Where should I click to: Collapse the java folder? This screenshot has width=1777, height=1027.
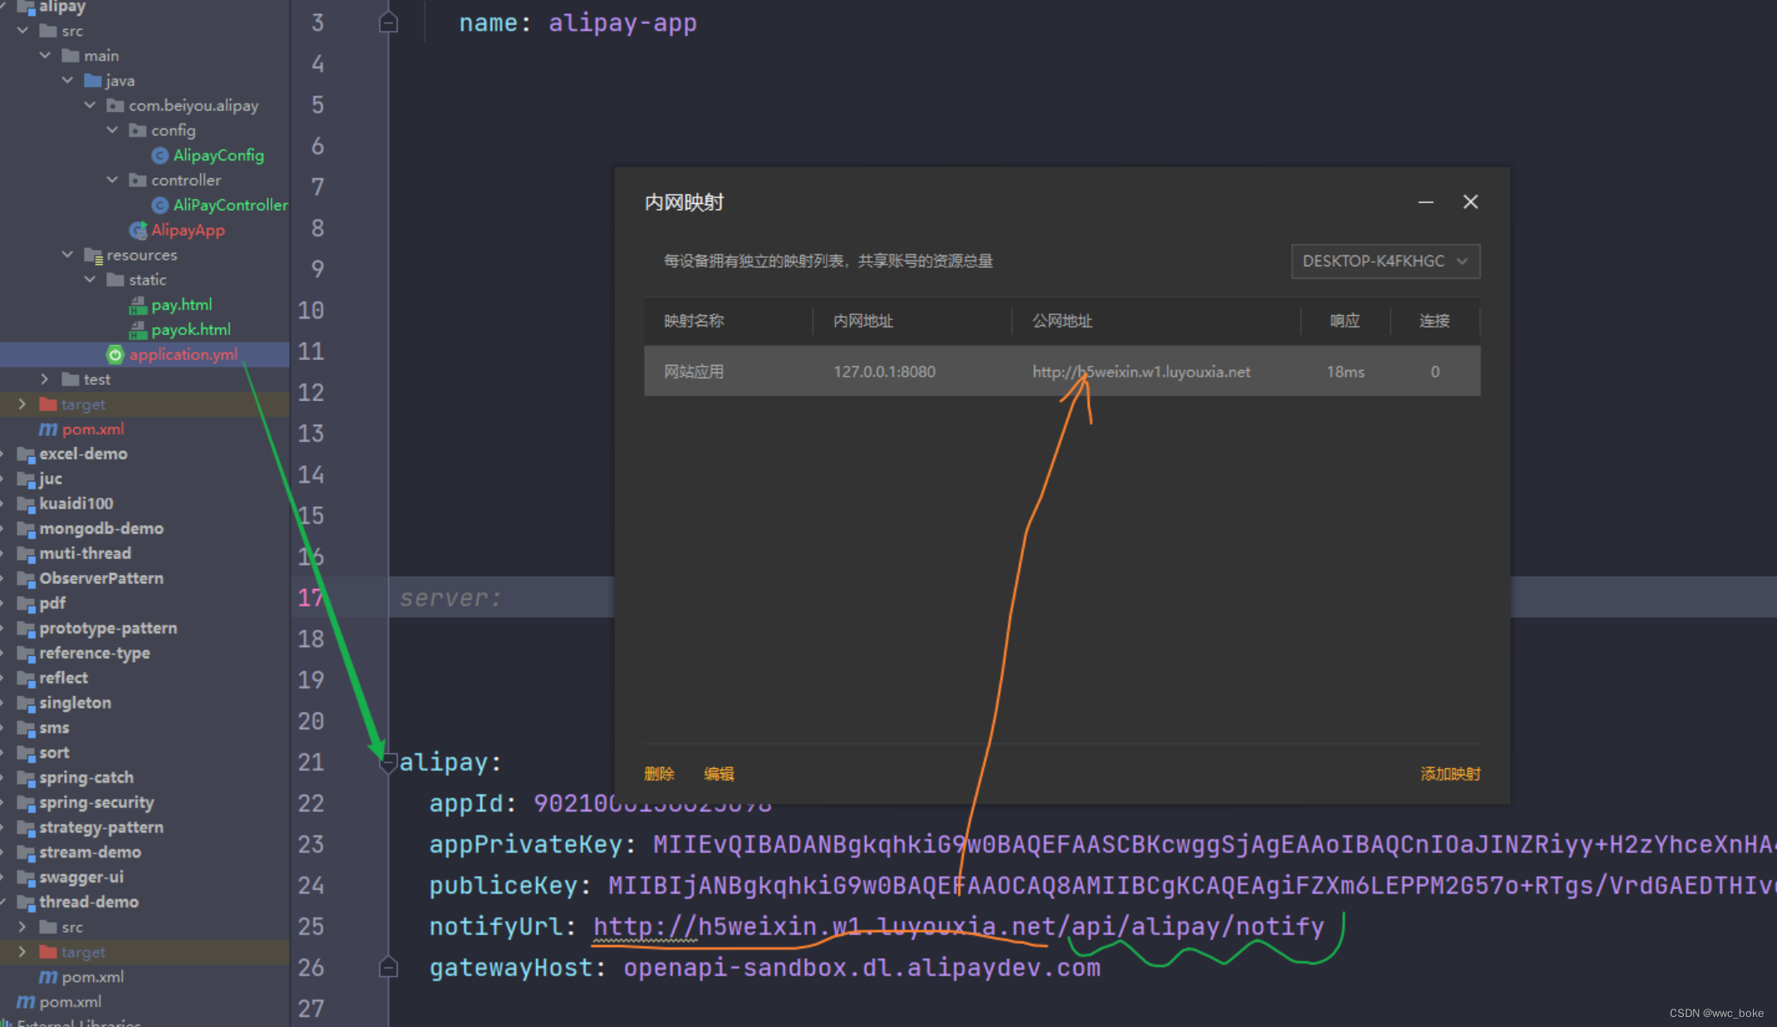(68, 80)
